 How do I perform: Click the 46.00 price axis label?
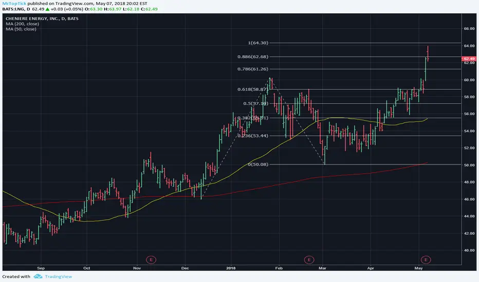[x=469, y=199]
